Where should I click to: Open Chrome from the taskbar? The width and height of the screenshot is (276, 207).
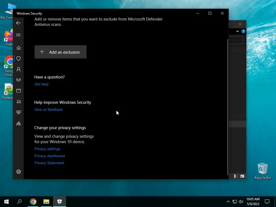(x=33, y=202)
